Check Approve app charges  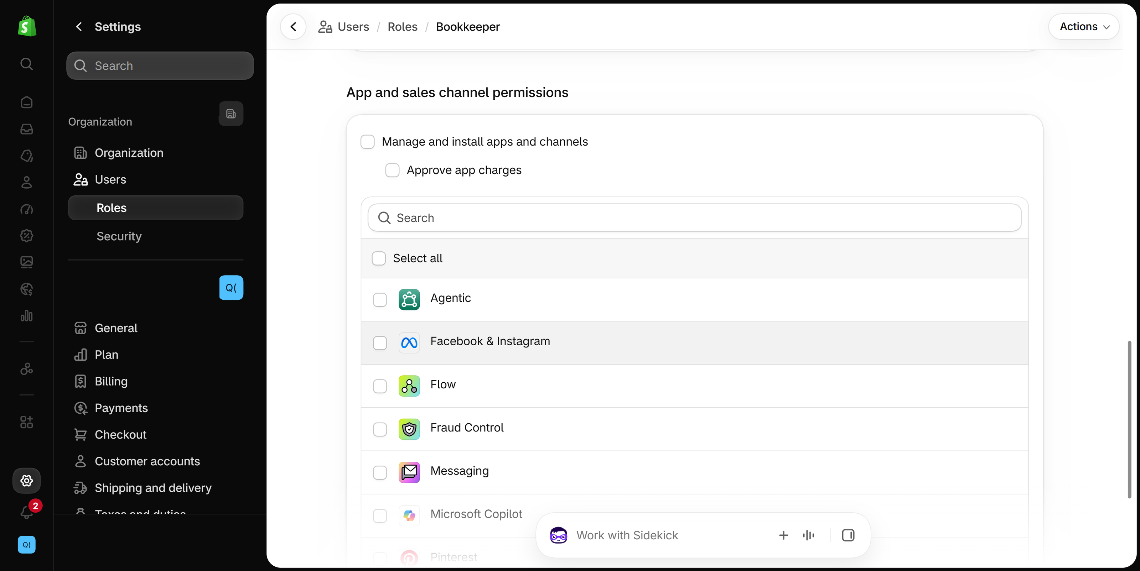pyautogui.click(x=392, y=170)
